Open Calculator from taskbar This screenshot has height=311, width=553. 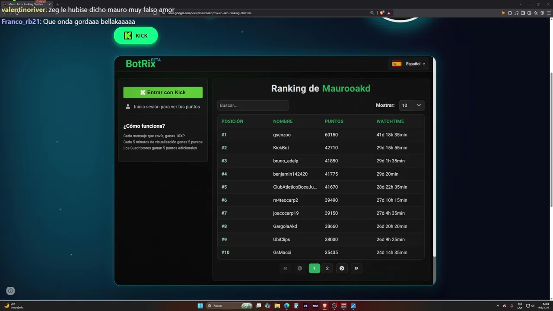(296, 306)
